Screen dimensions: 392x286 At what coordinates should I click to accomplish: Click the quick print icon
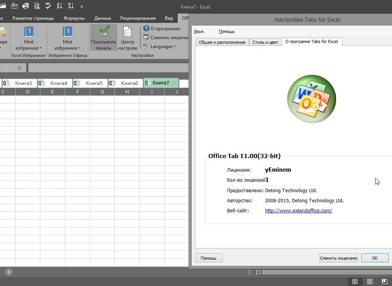pyautogui.click(x=26, y=6)
